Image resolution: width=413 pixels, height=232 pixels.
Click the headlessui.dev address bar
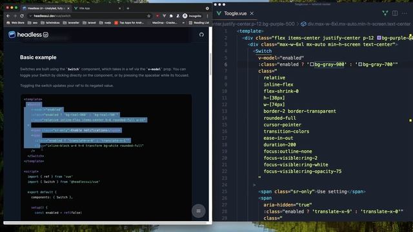coord(90,16)
